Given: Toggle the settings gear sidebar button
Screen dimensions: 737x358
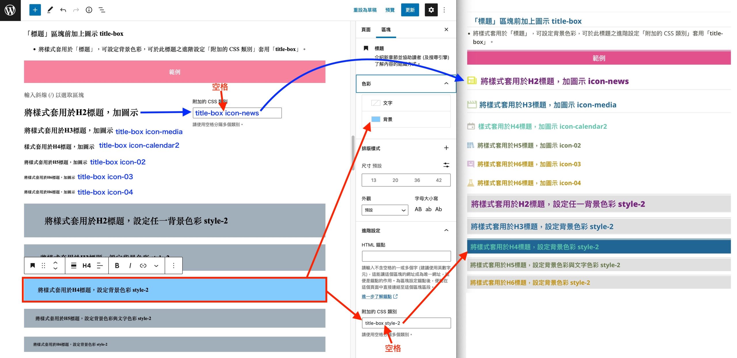Looking at the screenshot, I should click(431, 10).
